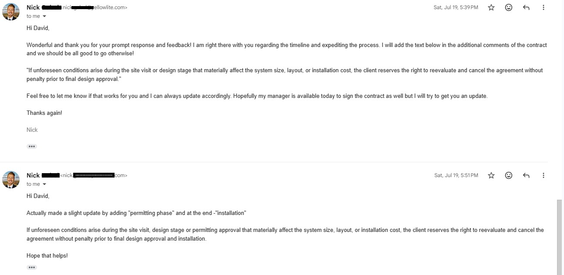Add emoji reaction to 5:39 PM email
The image size is (564, 275).
pos(509,7)
